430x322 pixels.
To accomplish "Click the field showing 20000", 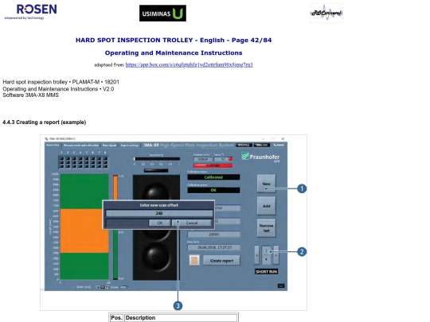I will [x=214, y=235].
